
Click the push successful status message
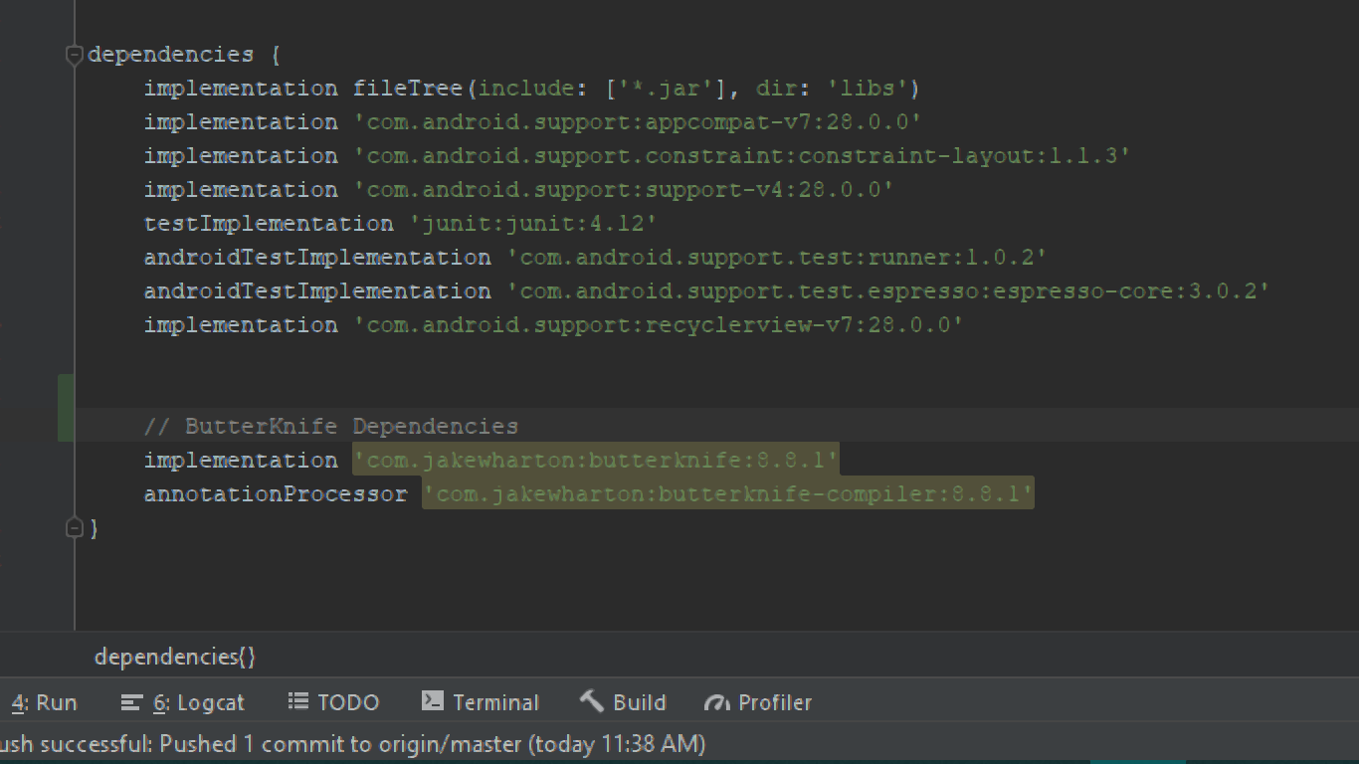click(352, 744)
